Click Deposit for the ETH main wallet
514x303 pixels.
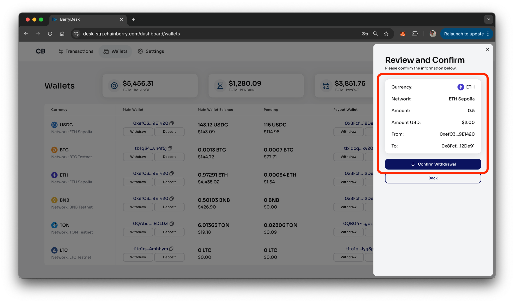169,182
